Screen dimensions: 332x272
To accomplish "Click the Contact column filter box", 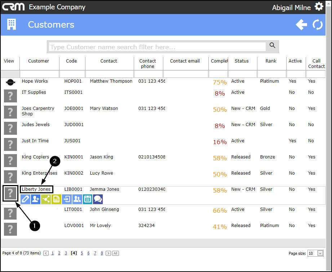I will 110,74.
